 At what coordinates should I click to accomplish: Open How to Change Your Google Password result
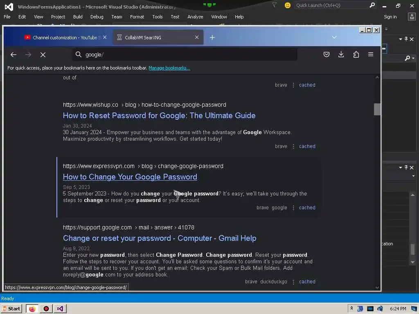coord(130,177)
